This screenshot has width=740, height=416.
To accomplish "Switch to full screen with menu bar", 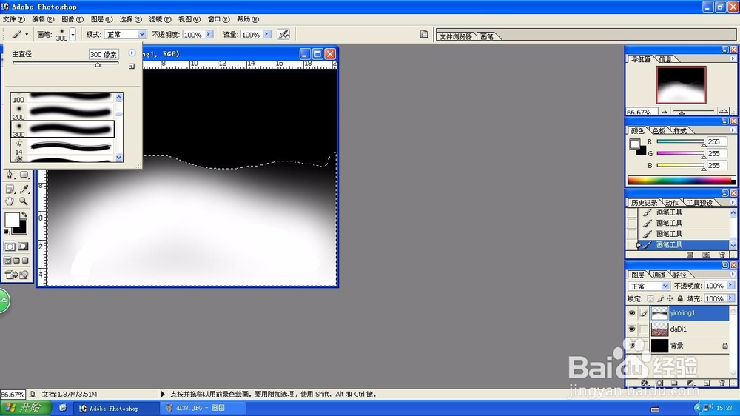I will click(x=16, y=261).
